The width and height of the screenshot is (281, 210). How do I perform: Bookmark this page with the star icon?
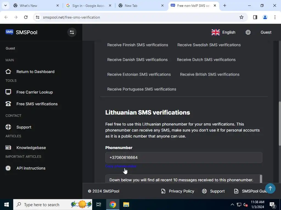(241, 17)
